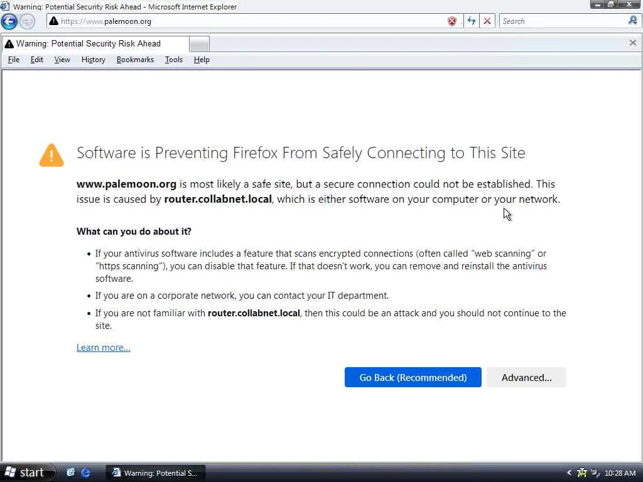Stop loading with the red X icon
Viewport: 643px width, 482px height.
[487, 21]
